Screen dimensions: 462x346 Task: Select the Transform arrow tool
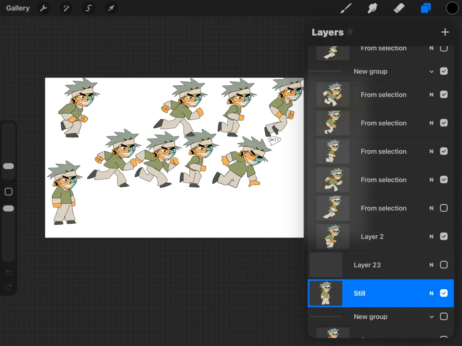[111, 8]
